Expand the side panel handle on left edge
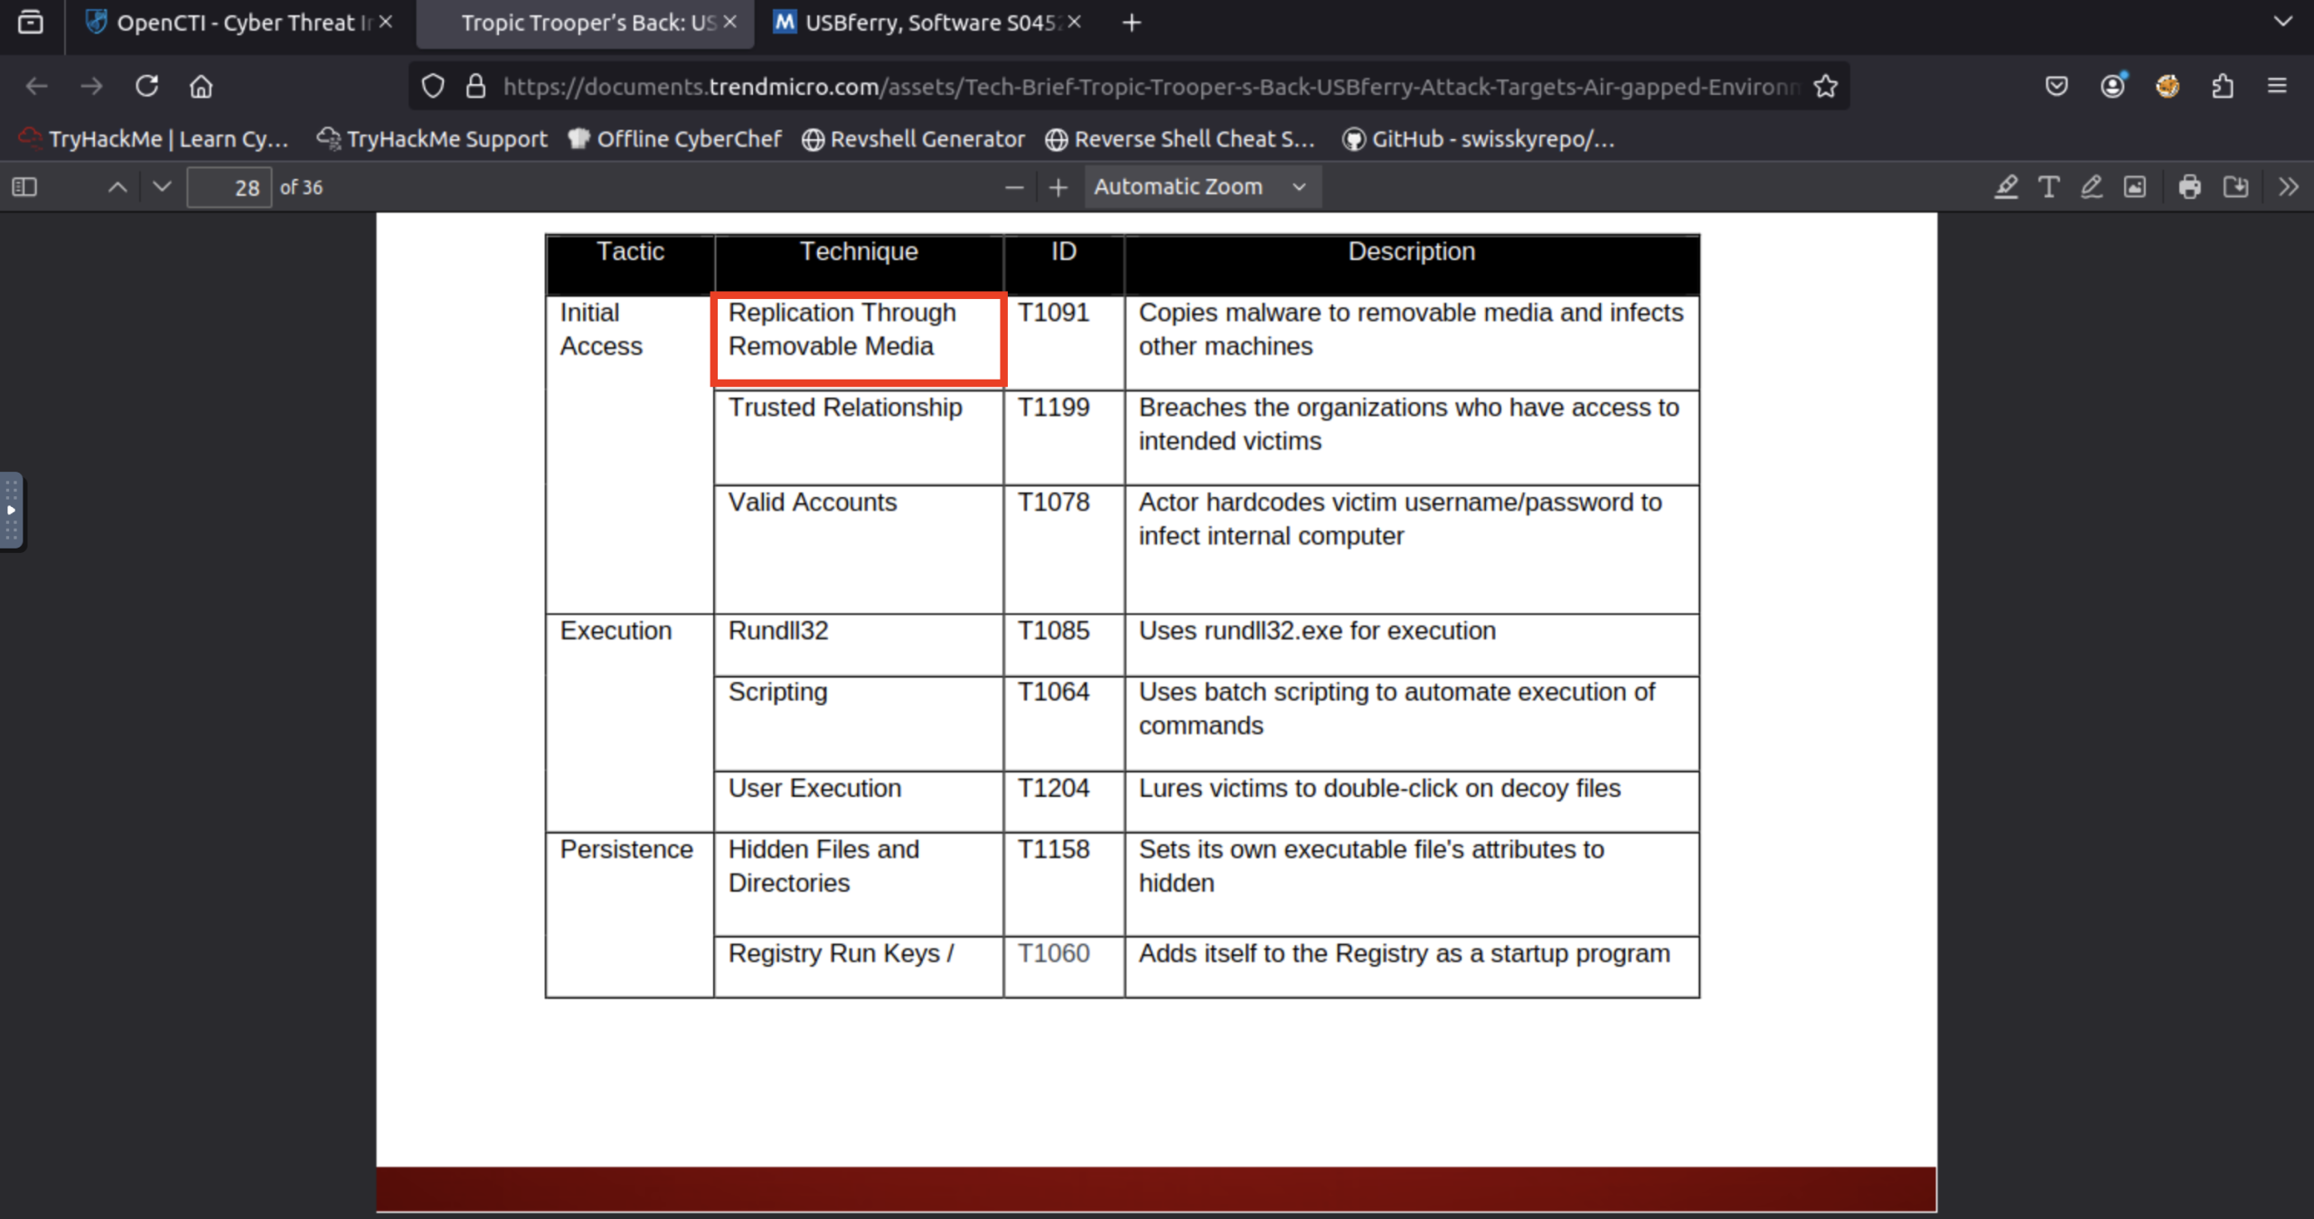Viewport: 2314px width, 1219px height. tap(11, 511)
